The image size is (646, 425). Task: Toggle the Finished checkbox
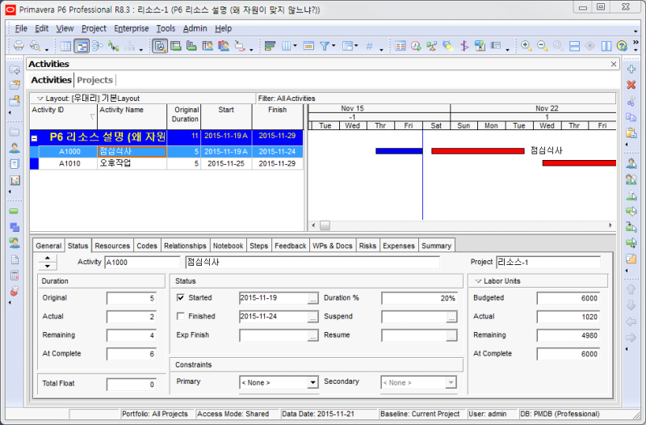click(x=180, y=316)
